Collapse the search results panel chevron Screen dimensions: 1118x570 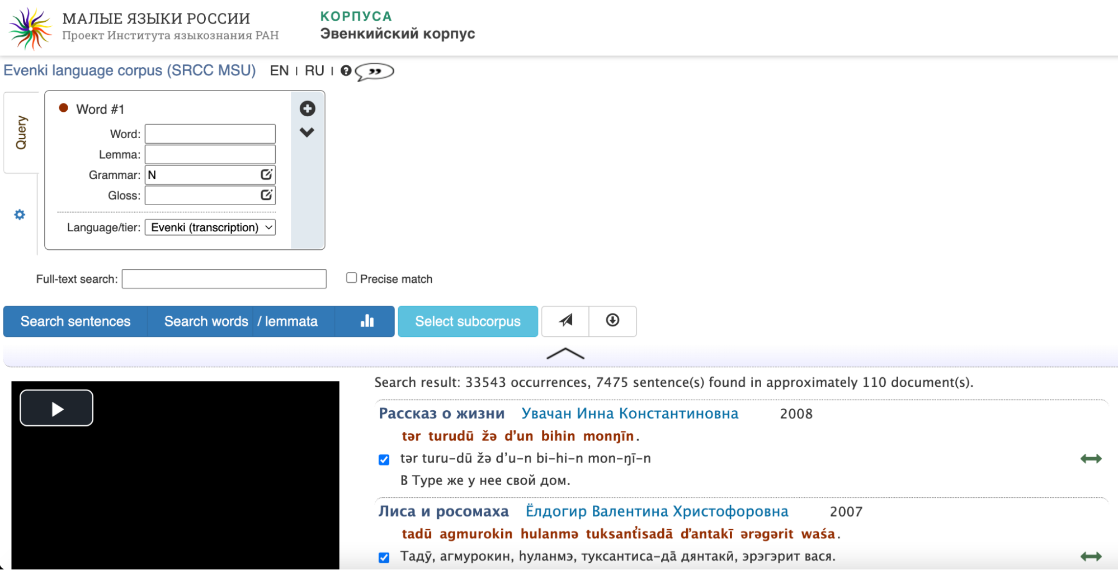[565, 354]
